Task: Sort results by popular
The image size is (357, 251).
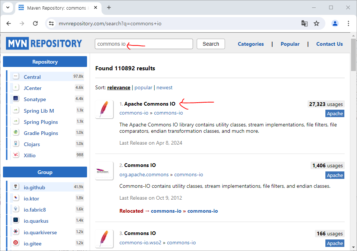Action: 143,87
